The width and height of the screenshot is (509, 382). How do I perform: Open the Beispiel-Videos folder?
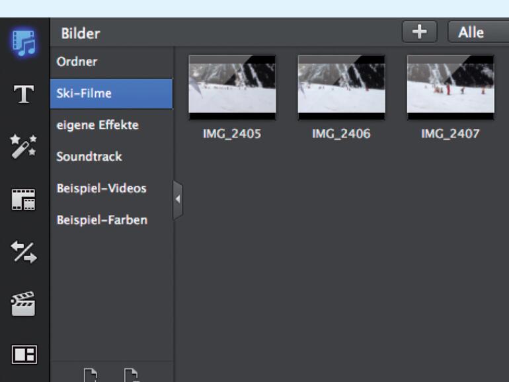point(111,188)
